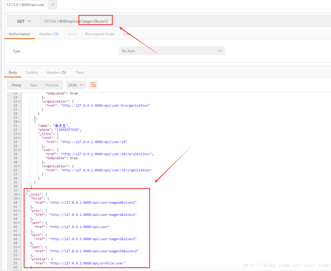Switch the response view to Raw

[33, 85]
